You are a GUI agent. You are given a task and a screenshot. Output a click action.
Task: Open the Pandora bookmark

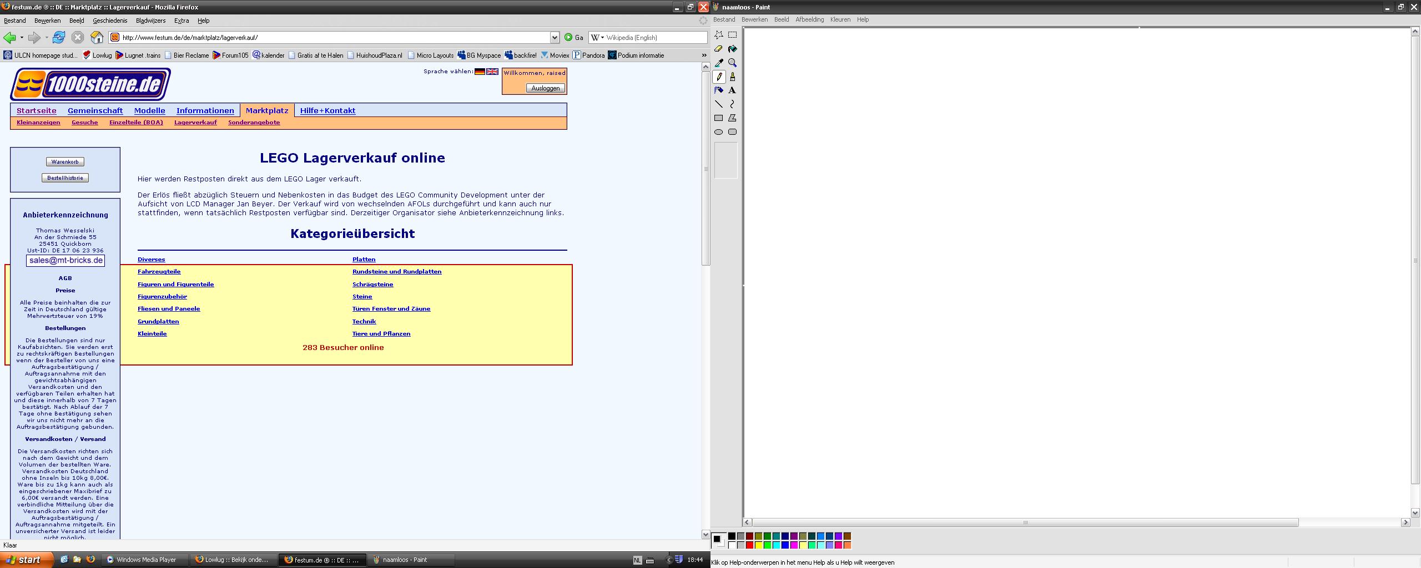point(589,55)
